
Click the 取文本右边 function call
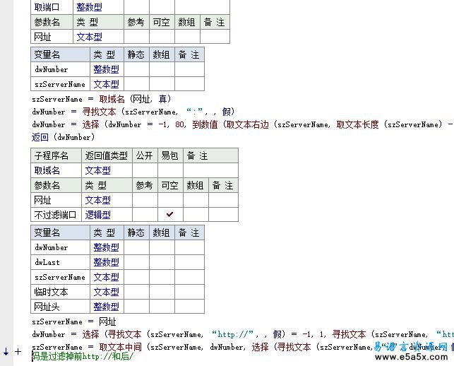tap(248, 124)
